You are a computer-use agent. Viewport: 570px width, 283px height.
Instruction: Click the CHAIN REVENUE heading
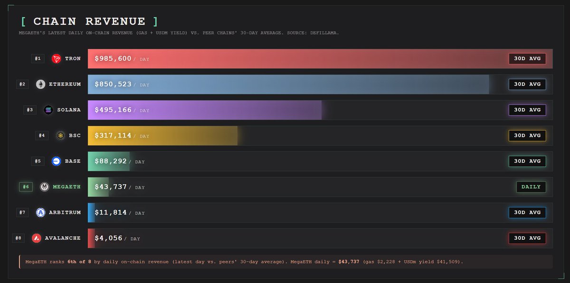click(x=89, y=21)
